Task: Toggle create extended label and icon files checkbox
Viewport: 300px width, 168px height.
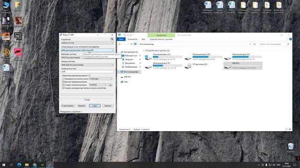Action: tap(63, 88)
